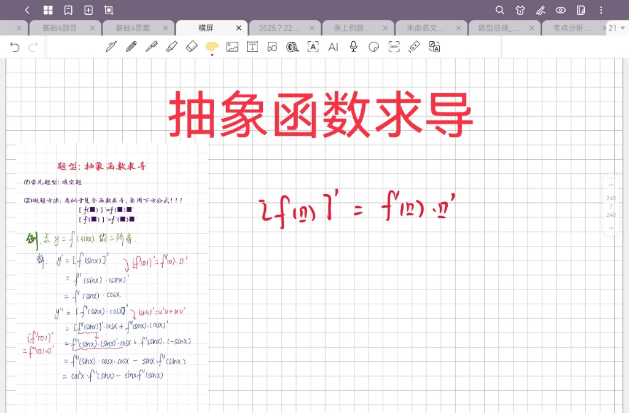629x413 pixels.
Task: Switch to the 2025.7.22 tab
Action: (279, 28)
